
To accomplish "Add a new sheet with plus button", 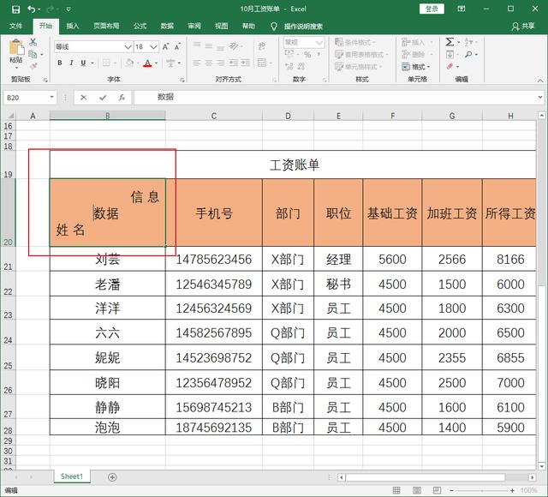I will pyautogui.click(x=112, y=477).
